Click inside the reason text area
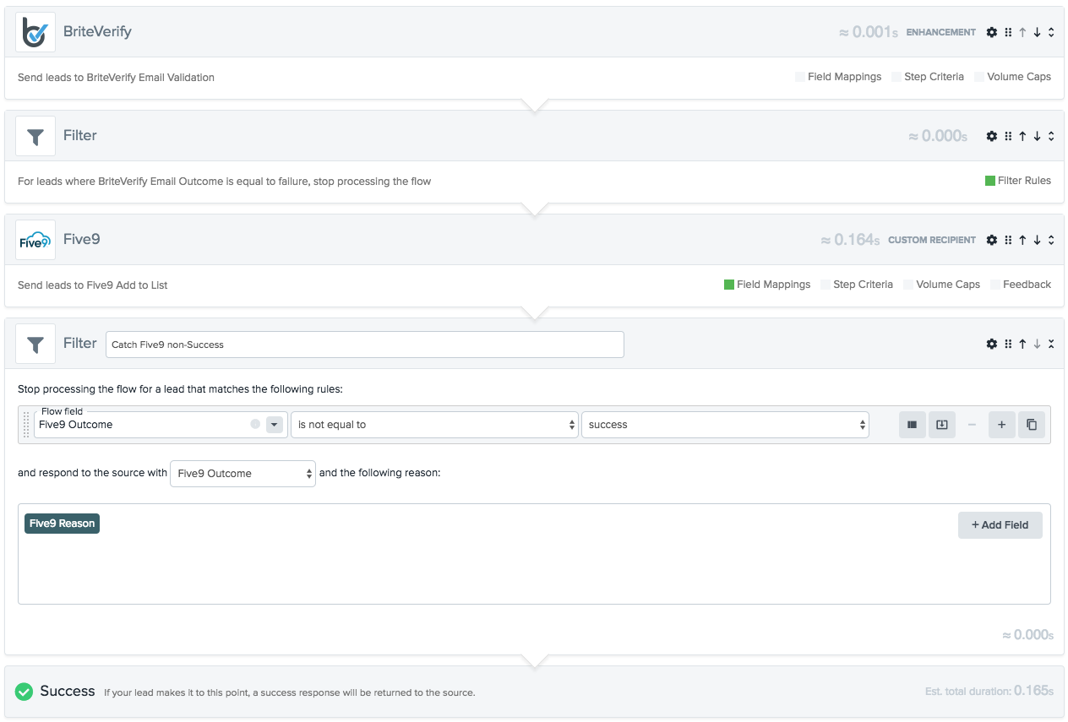This screenshot has width=1068, height=722. pyautogui.click(x=534, y=554)
